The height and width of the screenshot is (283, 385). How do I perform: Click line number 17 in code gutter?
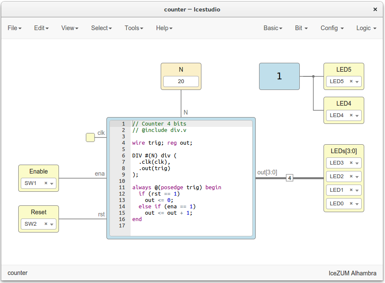pos(122,226)
